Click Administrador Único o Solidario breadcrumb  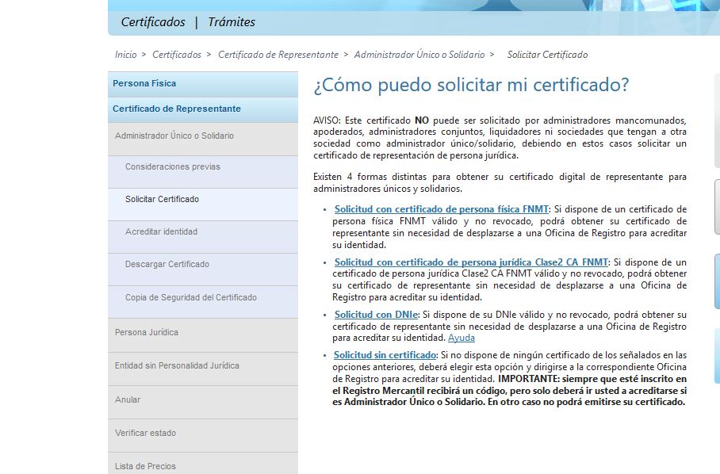click(419, 55)
